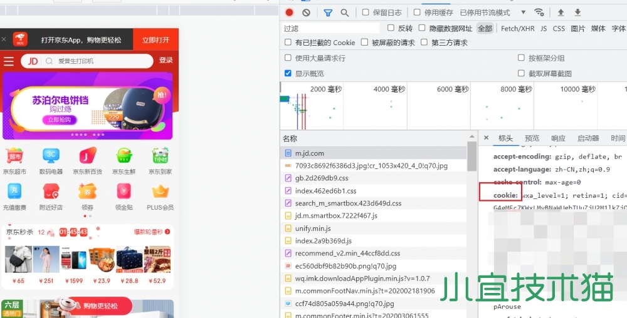Viewport: 627px width, 318px height.
Task: Click the request list vertical scrollbar
Action: tap(472, 156)
